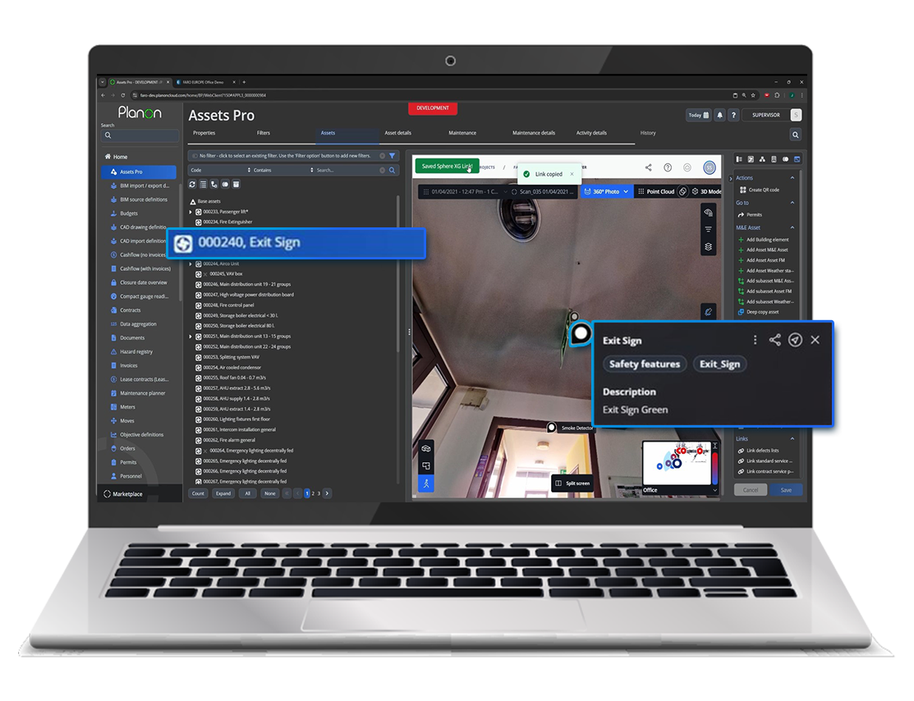Open notifications bell icon
Screen dimensions: 914x701
pos(720,115)
